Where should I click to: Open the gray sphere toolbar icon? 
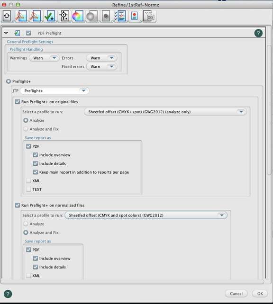[91, 16]
